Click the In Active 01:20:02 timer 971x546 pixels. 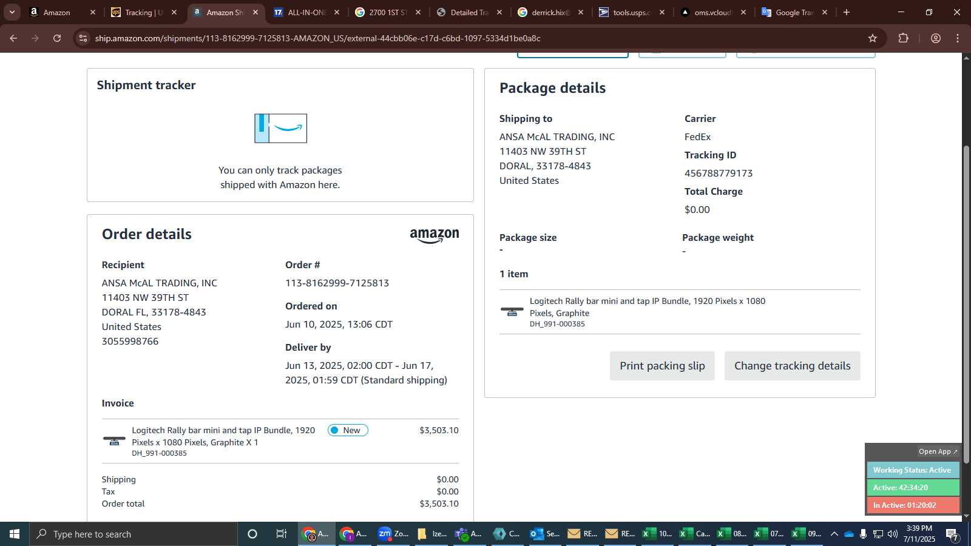(913, 505)
